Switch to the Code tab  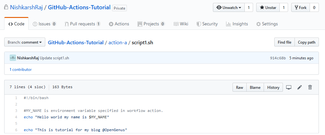[16, 24]
